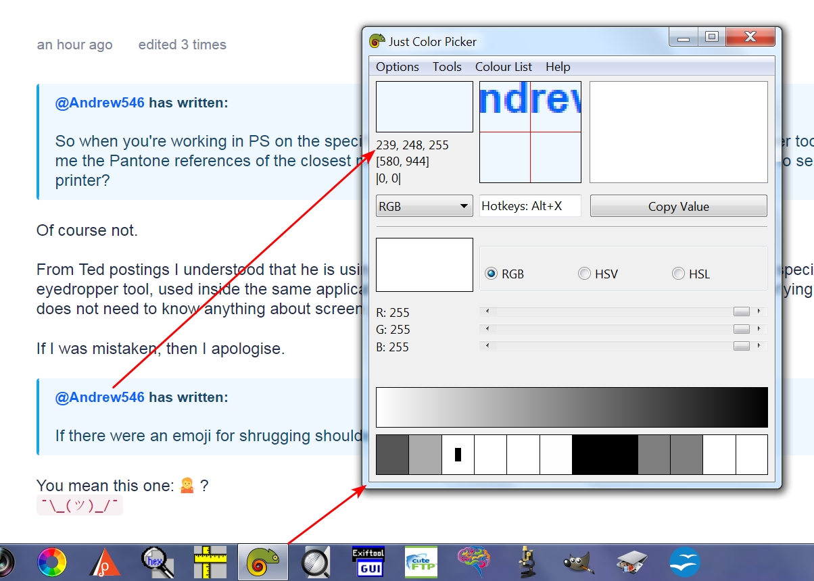Click the Just Color Picker chameleon taskbar icon
The image size is (814, 581).
pyautogui.click(x=263, y=562)
